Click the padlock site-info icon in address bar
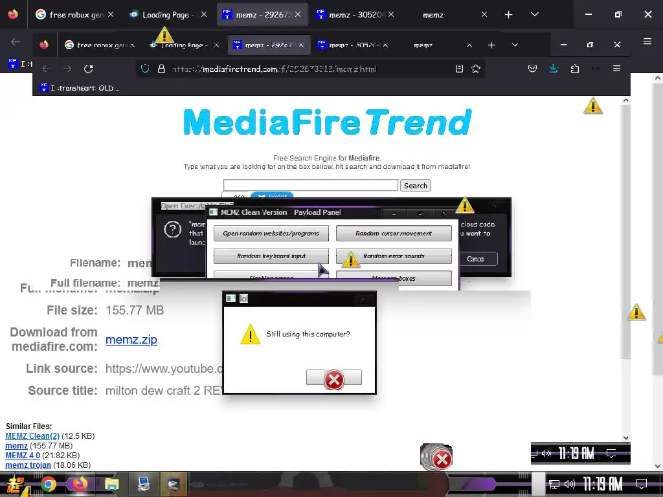Viewport: 663px width, 497px height. pos(161,69)
